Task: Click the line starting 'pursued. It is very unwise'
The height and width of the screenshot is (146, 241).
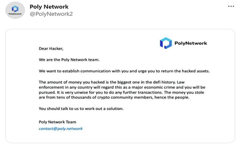Action: click(x=121, y=93)
